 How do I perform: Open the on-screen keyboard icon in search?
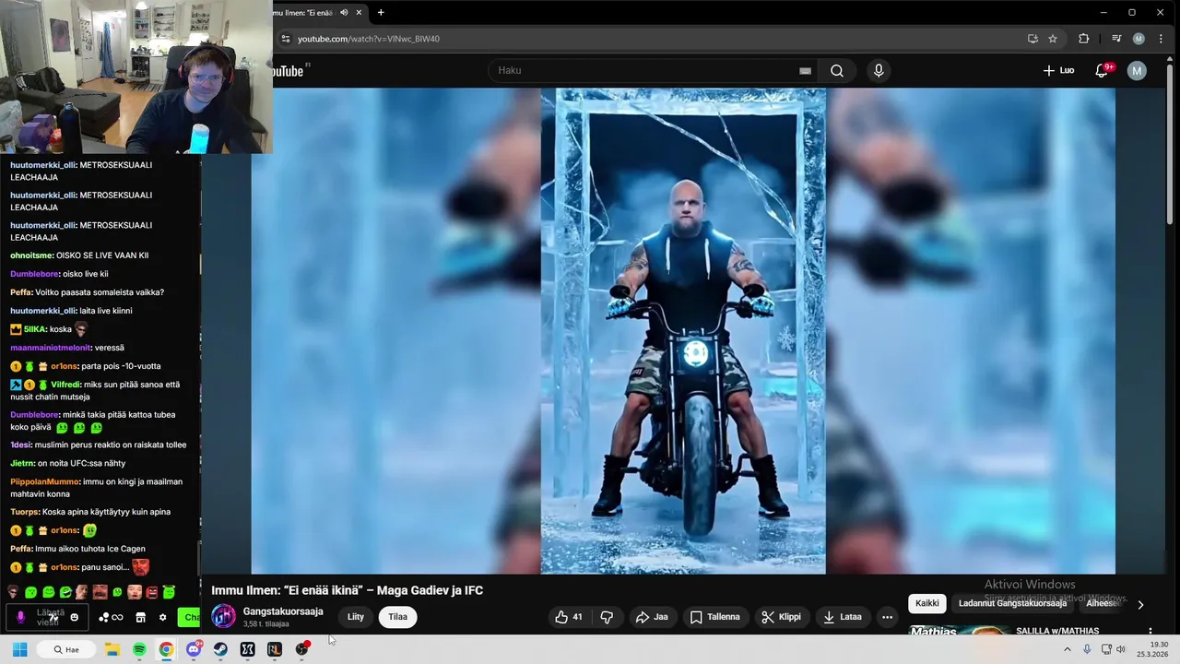[x=805, y=70]
